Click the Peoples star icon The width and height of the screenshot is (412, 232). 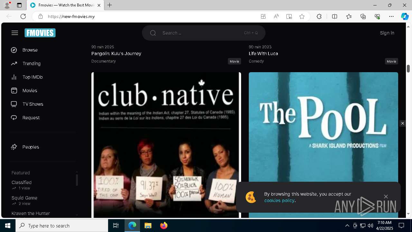pos(14,147)
